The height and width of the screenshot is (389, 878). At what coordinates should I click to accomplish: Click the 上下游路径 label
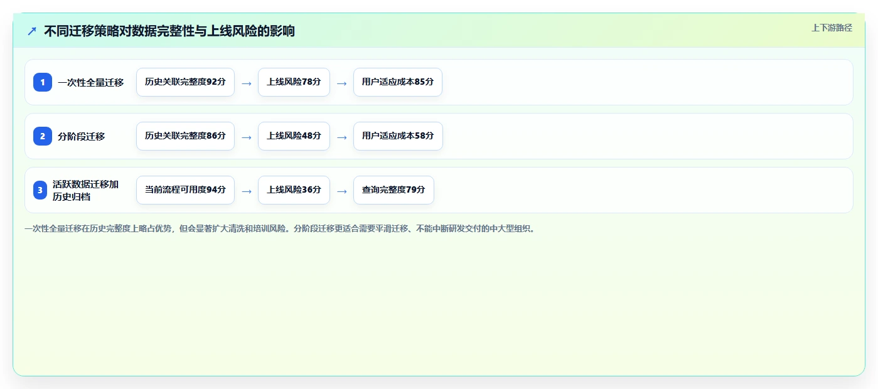(x=832, y=28)
